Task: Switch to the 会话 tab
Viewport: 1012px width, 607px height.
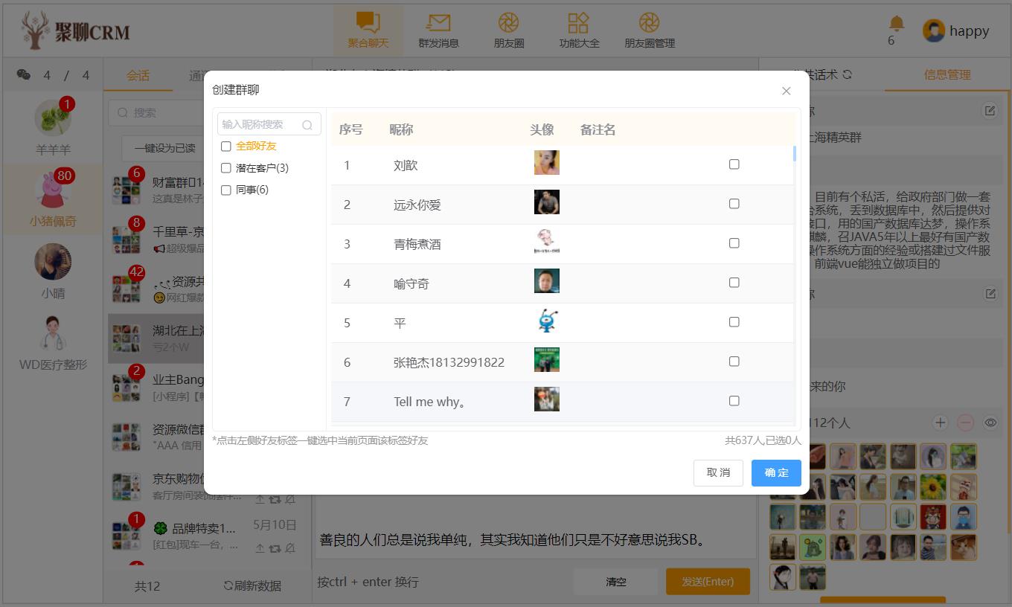Action: 138,75
